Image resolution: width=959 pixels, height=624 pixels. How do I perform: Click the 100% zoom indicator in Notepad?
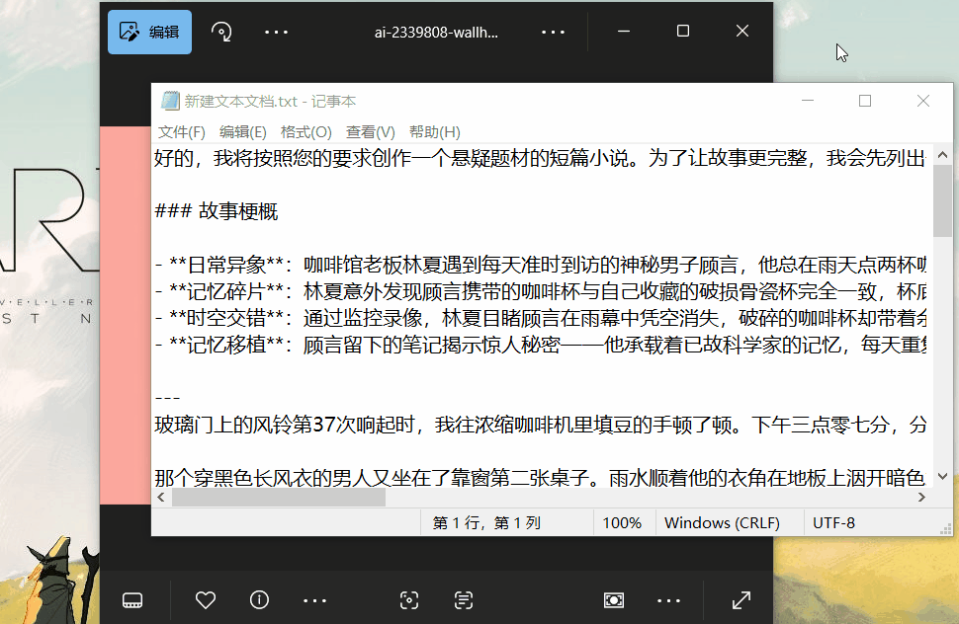point(624,521)
